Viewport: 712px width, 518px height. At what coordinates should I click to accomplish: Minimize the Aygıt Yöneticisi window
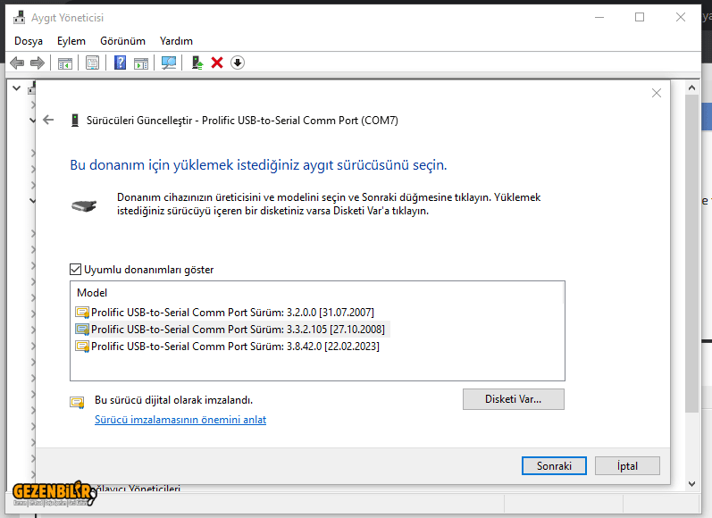coord(599,17)
